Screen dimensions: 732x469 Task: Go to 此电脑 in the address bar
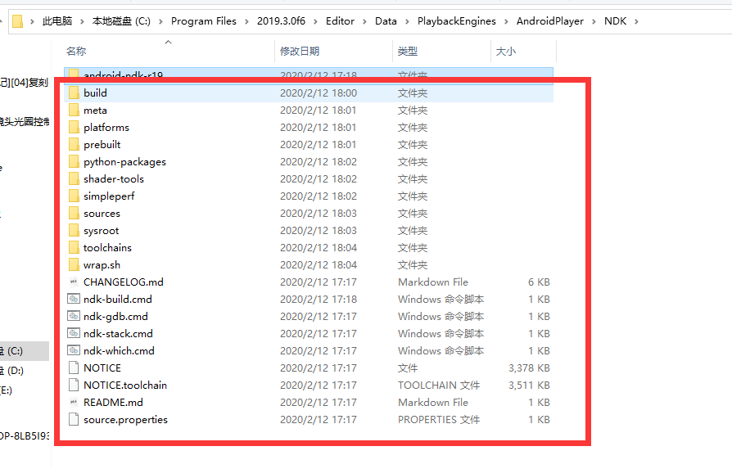(x=57, y=21)
